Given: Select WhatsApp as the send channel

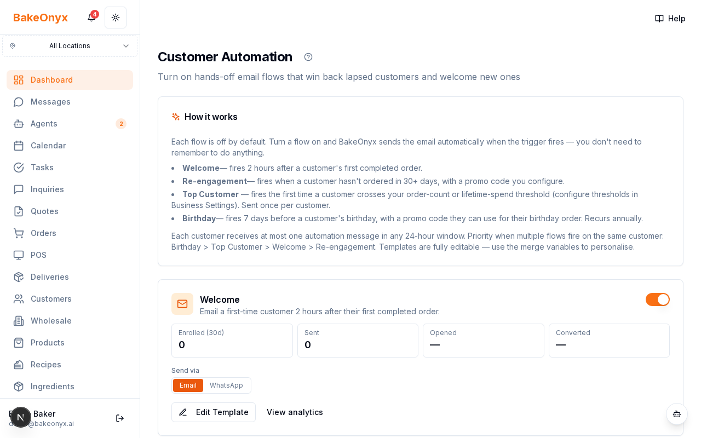Looking at the screenshot, I should (x=226, y=385).
